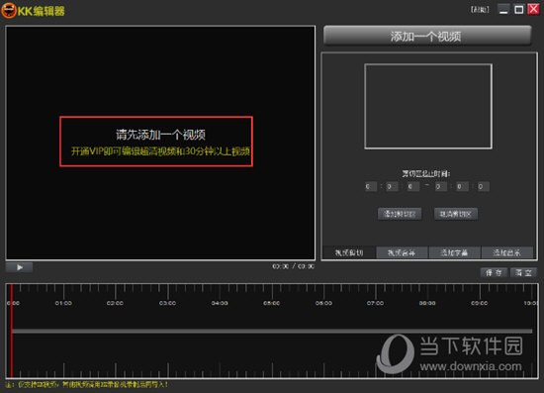544x393 pixels.
Task: Switch to the 添加字幕 tab
Action: (455, 252)
